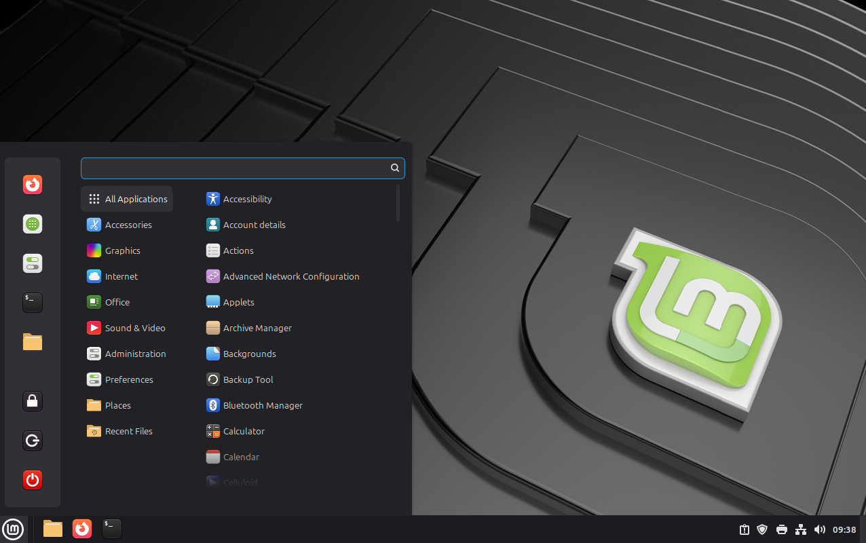
Task: Open Firefox from the menu favorites sidebar
Action: (x=33, y=185)
